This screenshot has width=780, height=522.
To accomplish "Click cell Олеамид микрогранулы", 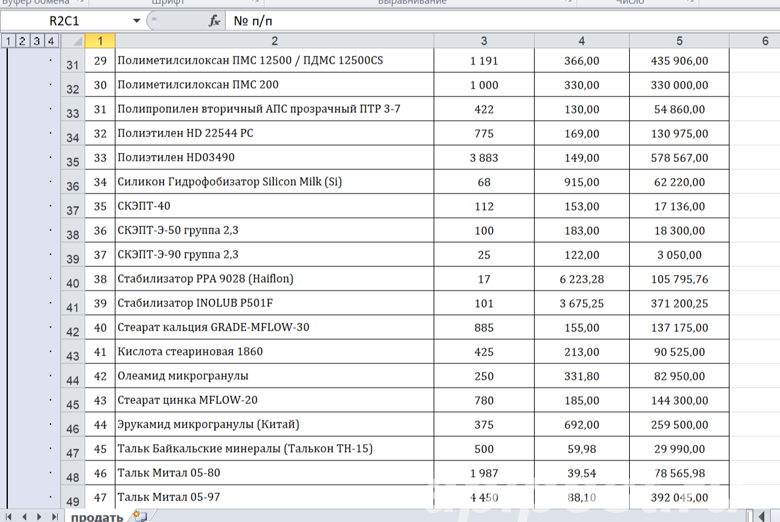I will tap(275, 376).
